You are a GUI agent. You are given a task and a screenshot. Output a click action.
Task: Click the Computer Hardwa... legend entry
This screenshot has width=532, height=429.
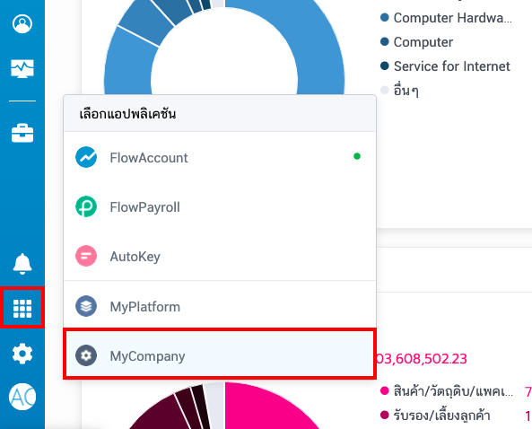(447, 18)
